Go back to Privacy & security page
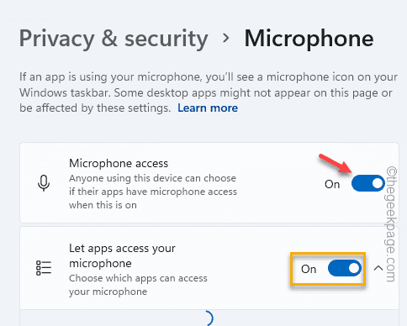 [x=114, y=39]
